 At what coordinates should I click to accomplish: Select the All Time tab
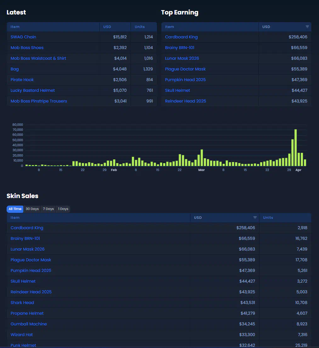click(15, 209)
